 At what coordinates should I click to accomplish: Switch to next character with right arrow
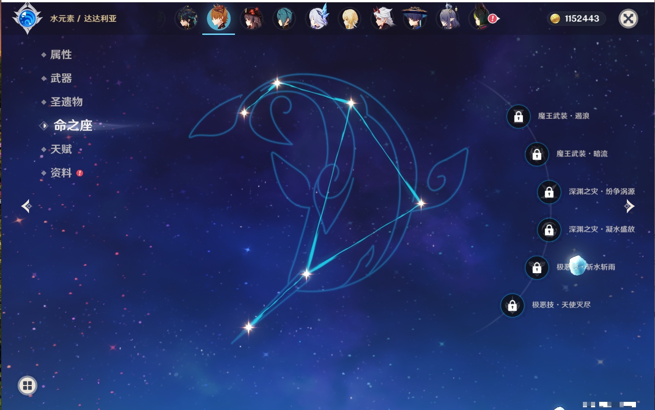629,206
